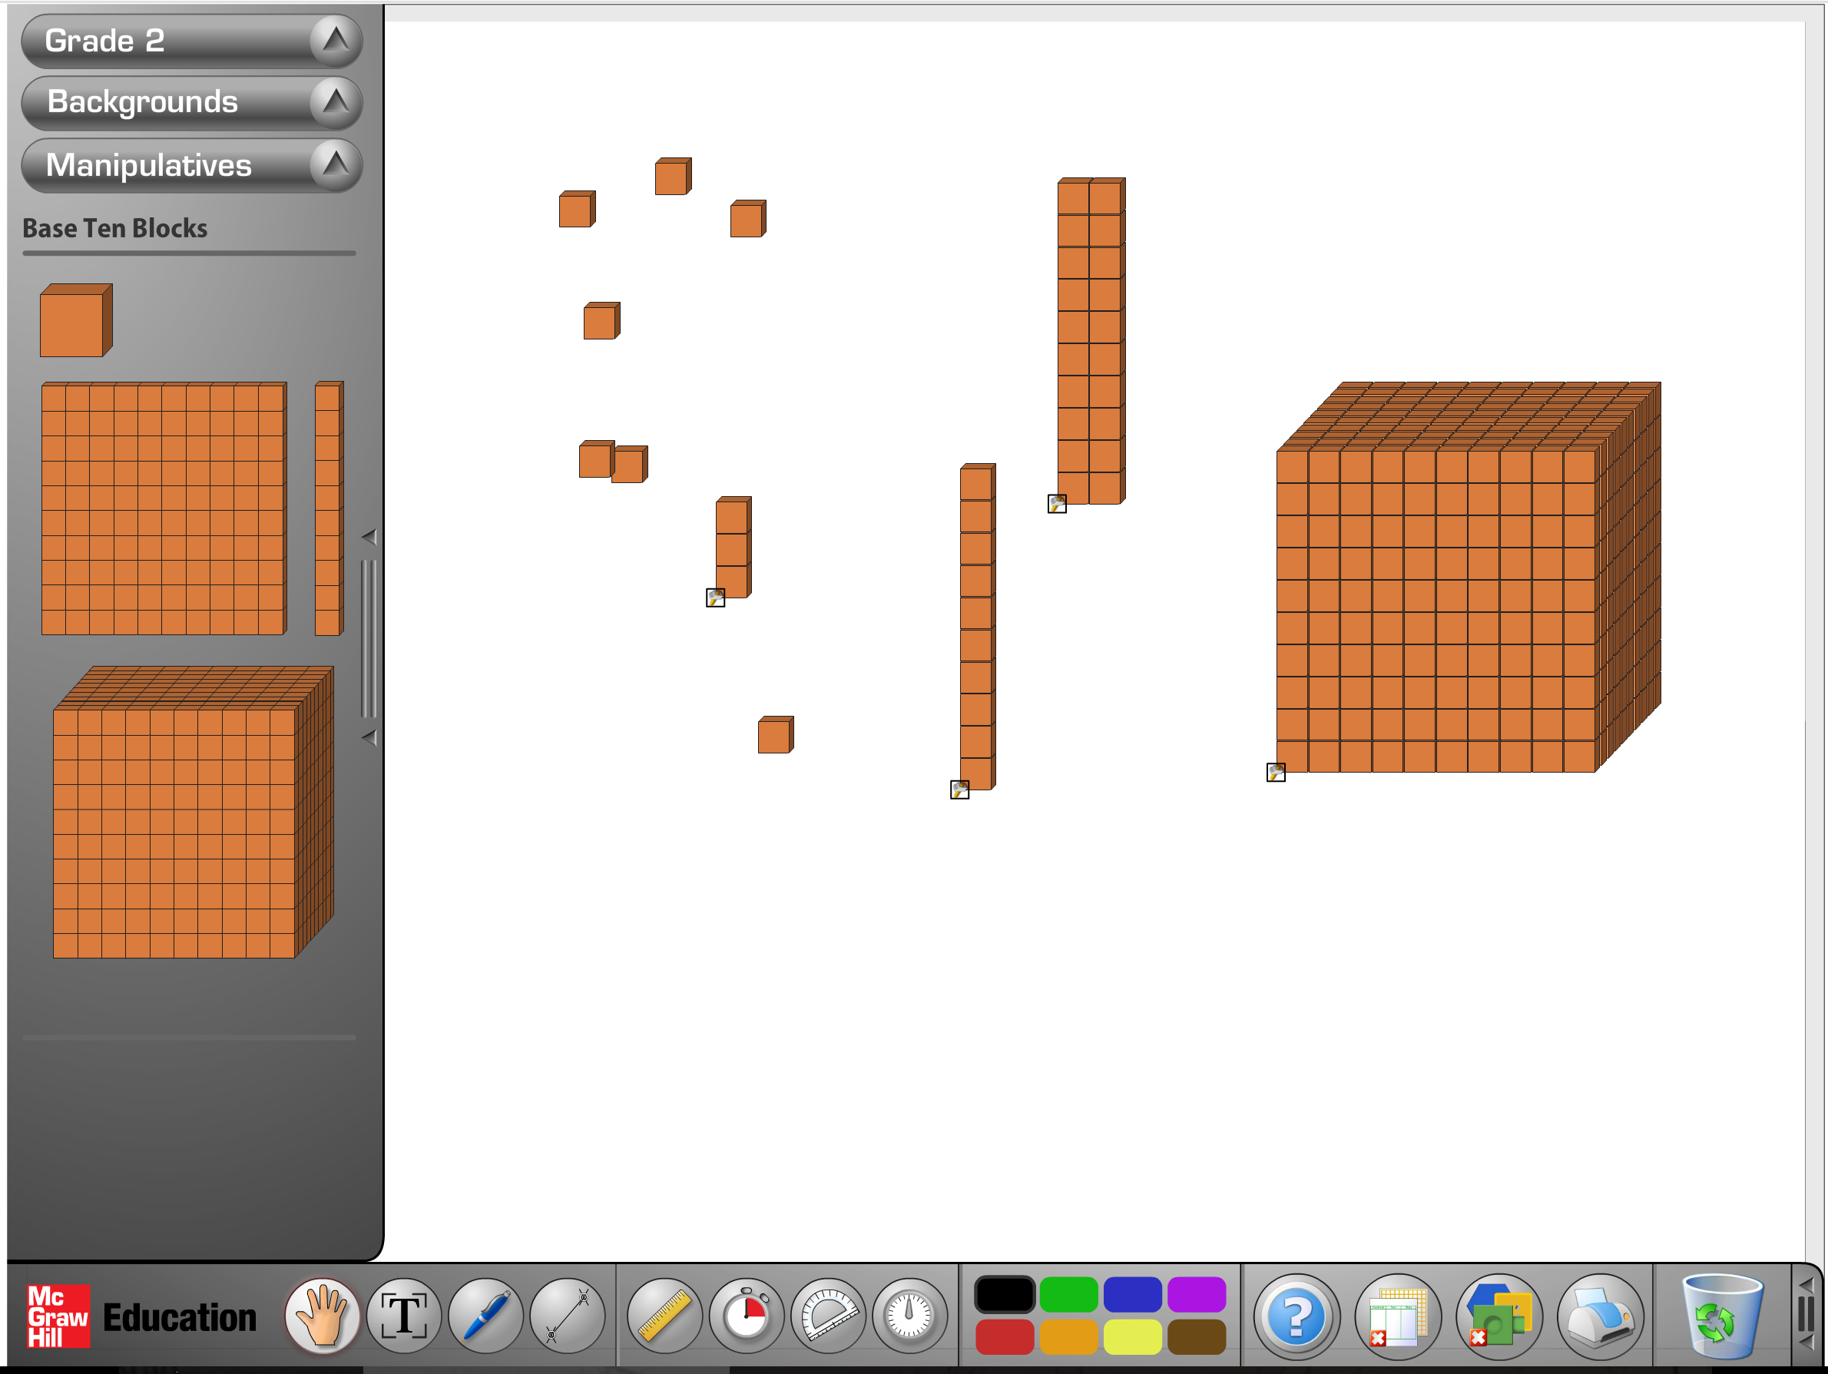The image size is (1828, 1374).
Task: Select the hand pointer tool
Action: tap(323, 1316)
